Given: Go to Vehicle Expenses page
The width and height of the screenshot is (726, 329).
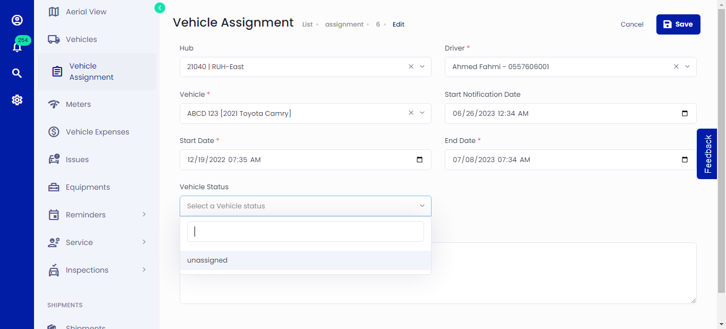Looking at the screenshot, I should point(97,132).
